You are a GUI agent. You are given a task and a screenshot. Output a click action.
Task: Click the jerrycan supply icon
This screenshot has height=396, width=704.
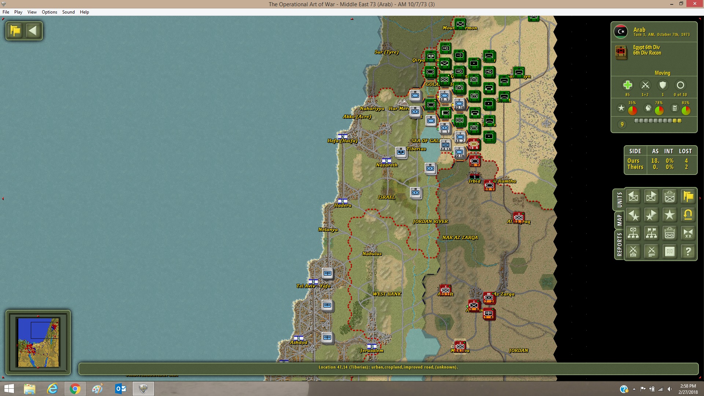674,108
